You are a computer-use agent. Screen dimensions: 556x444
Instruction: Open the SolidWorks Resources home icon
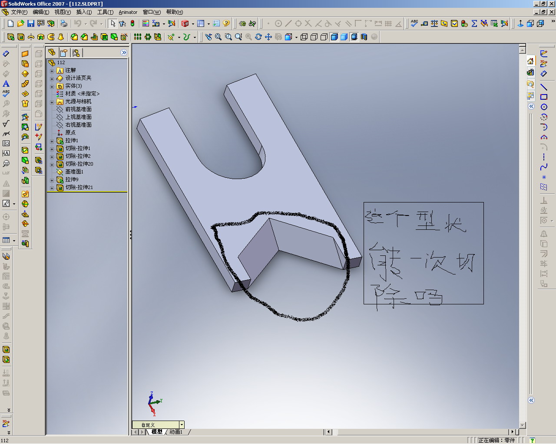530,61
